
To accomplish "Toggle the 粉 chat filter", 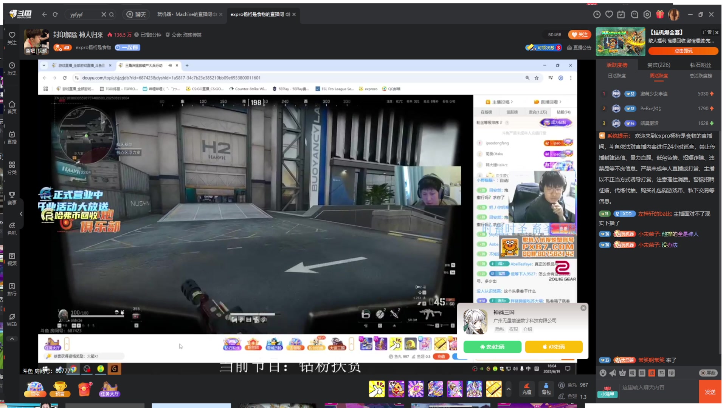I will point(632,373).
